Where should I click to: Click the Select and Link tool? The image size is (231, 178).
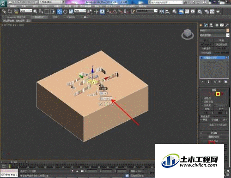(x=4, y=12)
